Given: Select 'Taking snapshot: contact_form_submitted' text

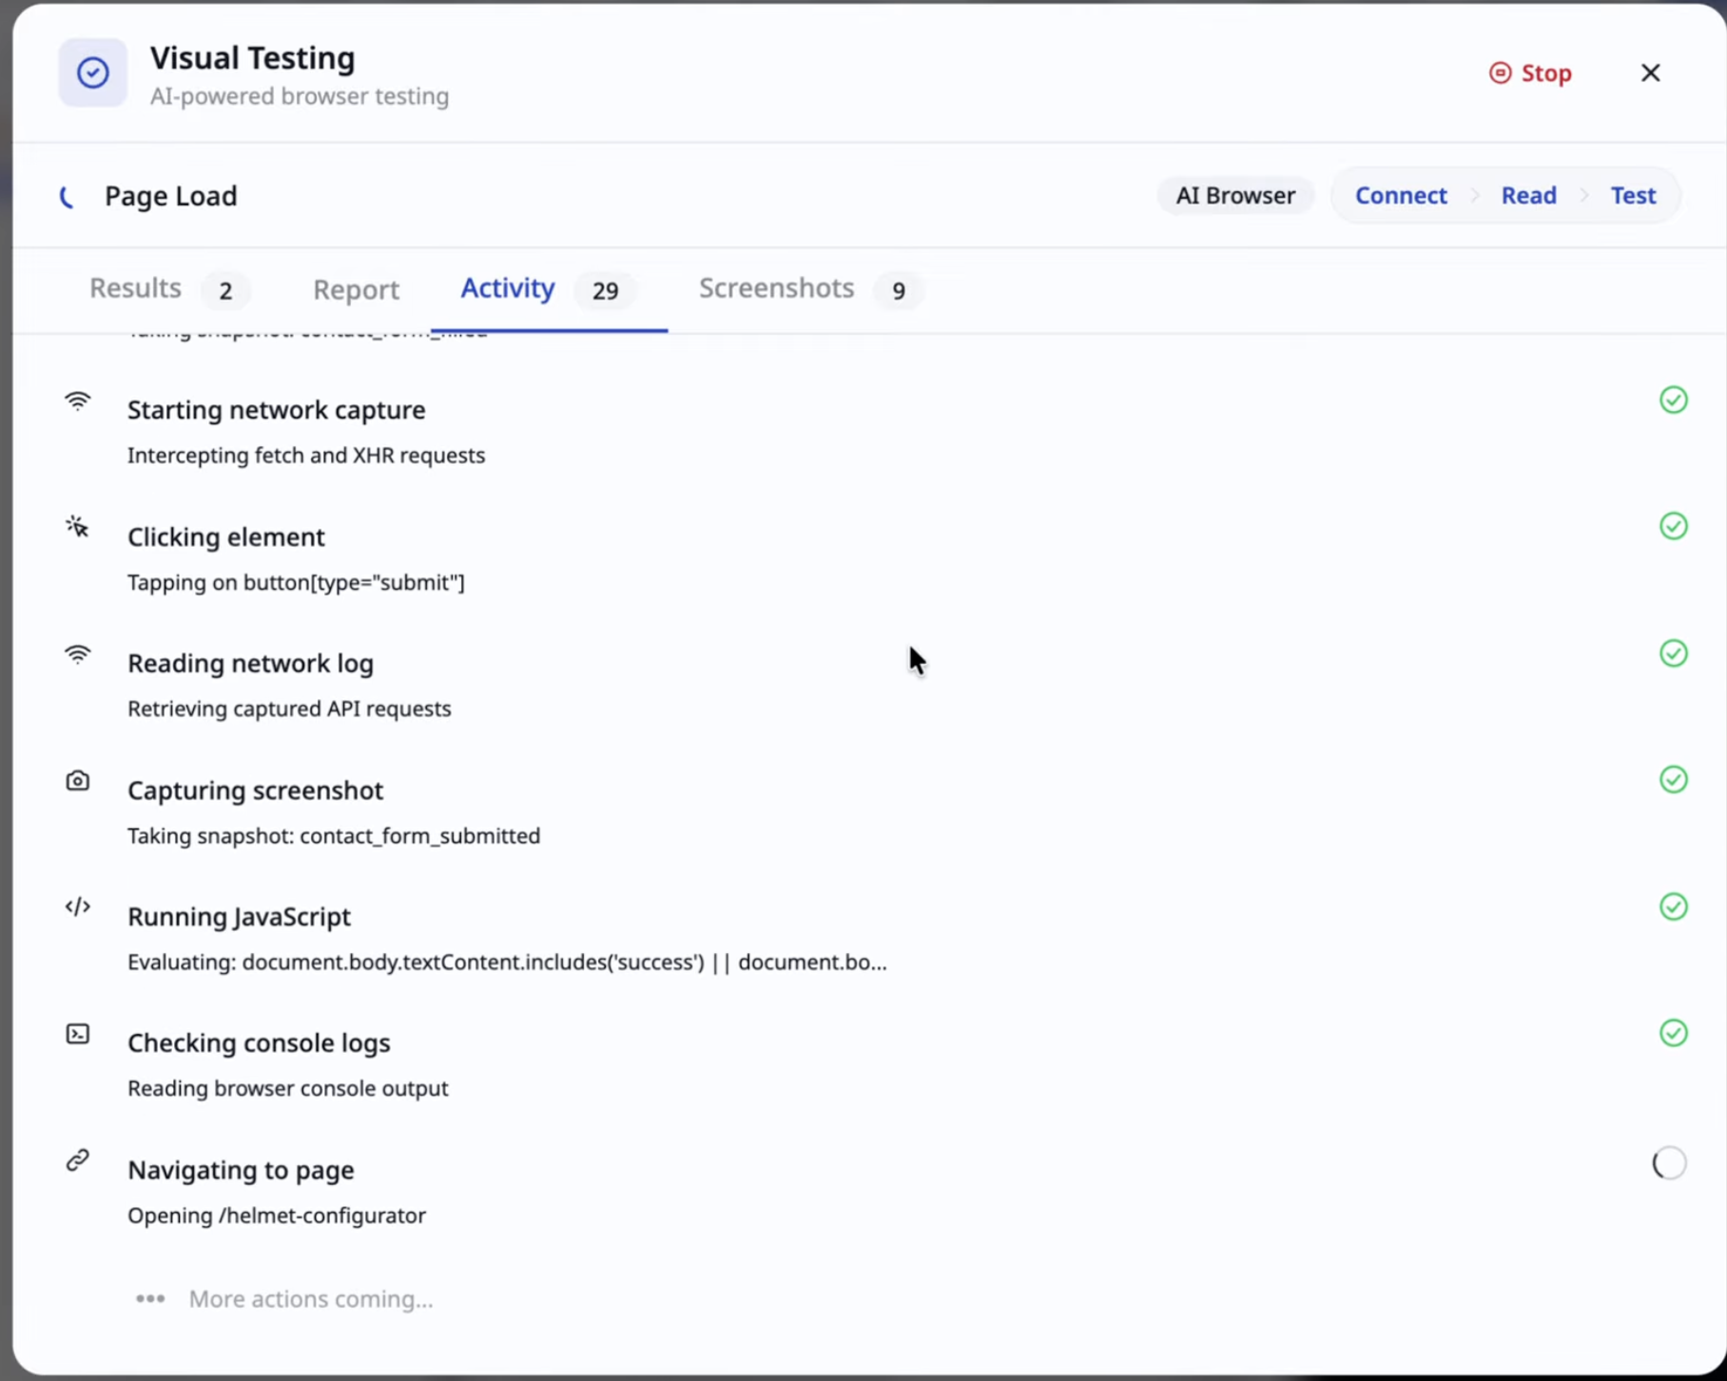Looking at the screenshot, I should 334,836.
